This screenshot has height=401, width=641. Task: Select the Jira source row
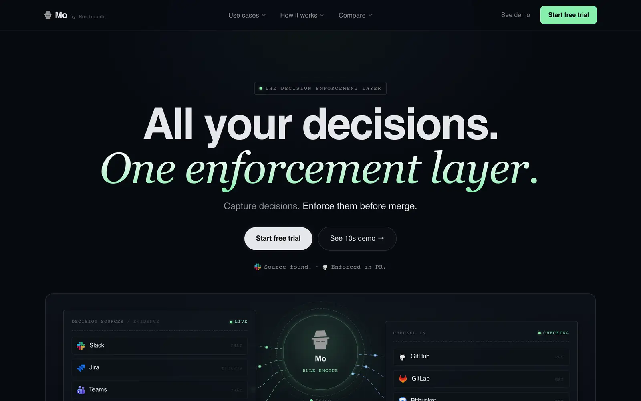click(x=159, y=368)
